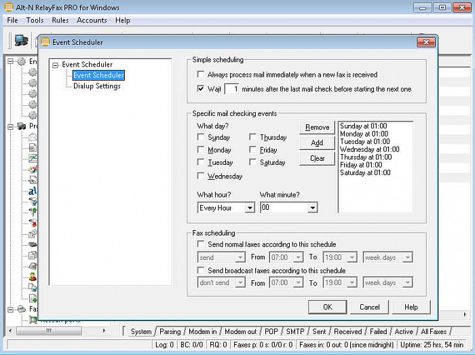Screen dimensions: 475x355
Task: Collapse the 'En' node in the main window tree
Action: coord(10,62)
